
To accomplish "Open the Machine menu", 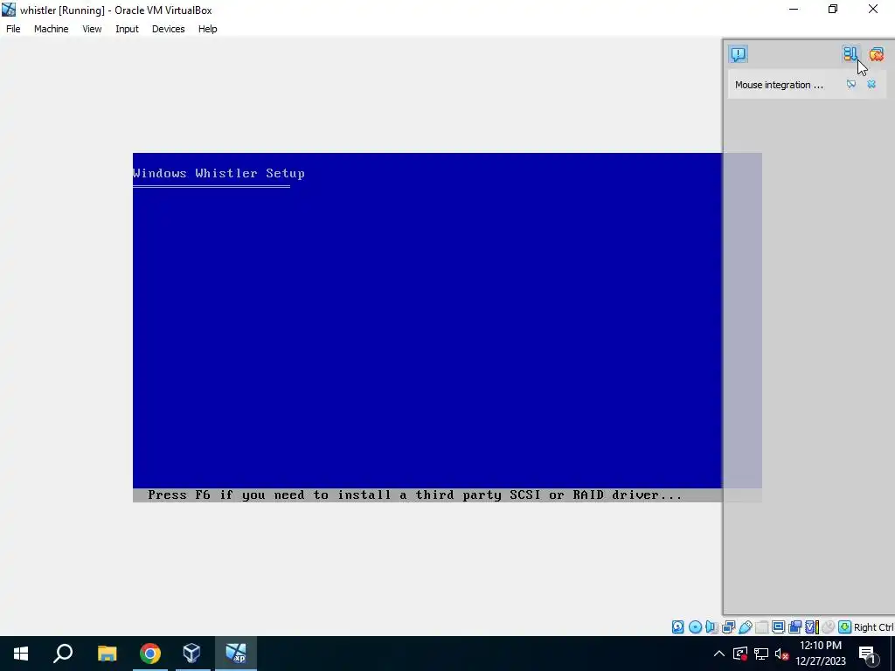I will [51, 29].
